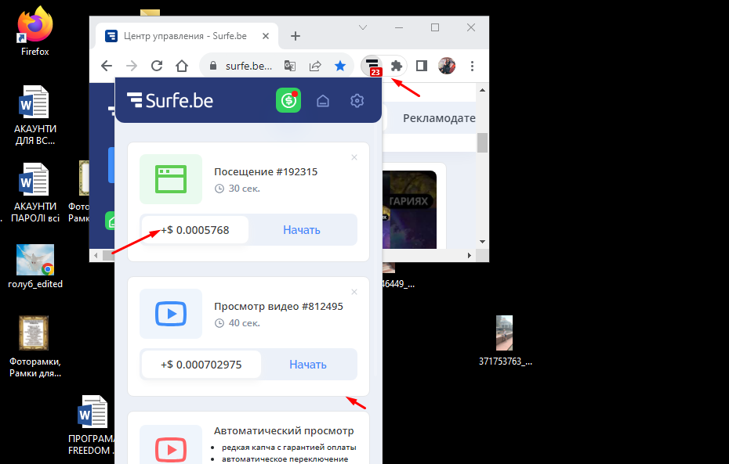Dismiss the Посещение #192315 card
The height and width of the screenshot is (464, 729).
click(x=354, y=157)
